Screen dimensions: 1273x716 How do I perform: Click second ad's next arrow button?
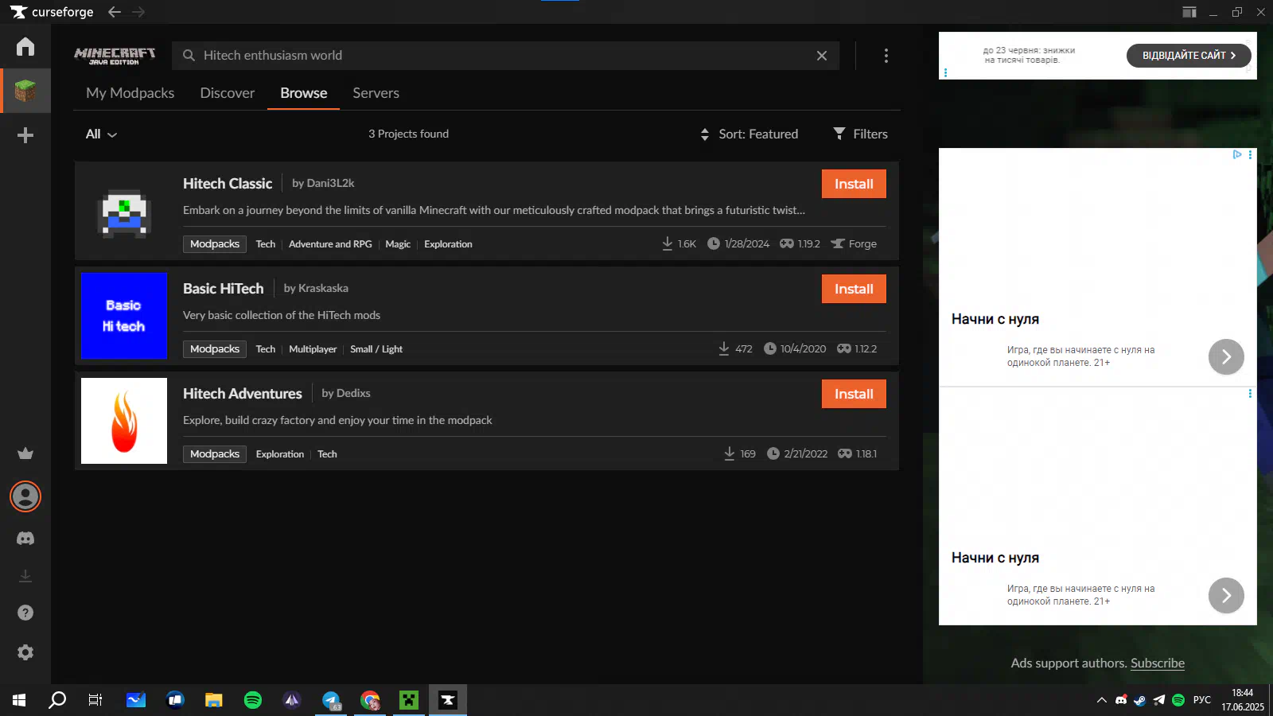(x=1226, y=595)
